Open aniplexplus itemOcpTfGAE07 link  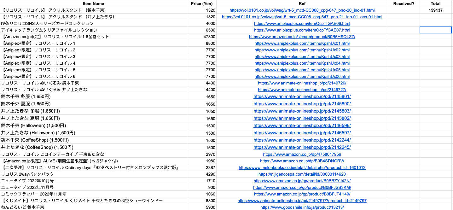pos(302,30)
